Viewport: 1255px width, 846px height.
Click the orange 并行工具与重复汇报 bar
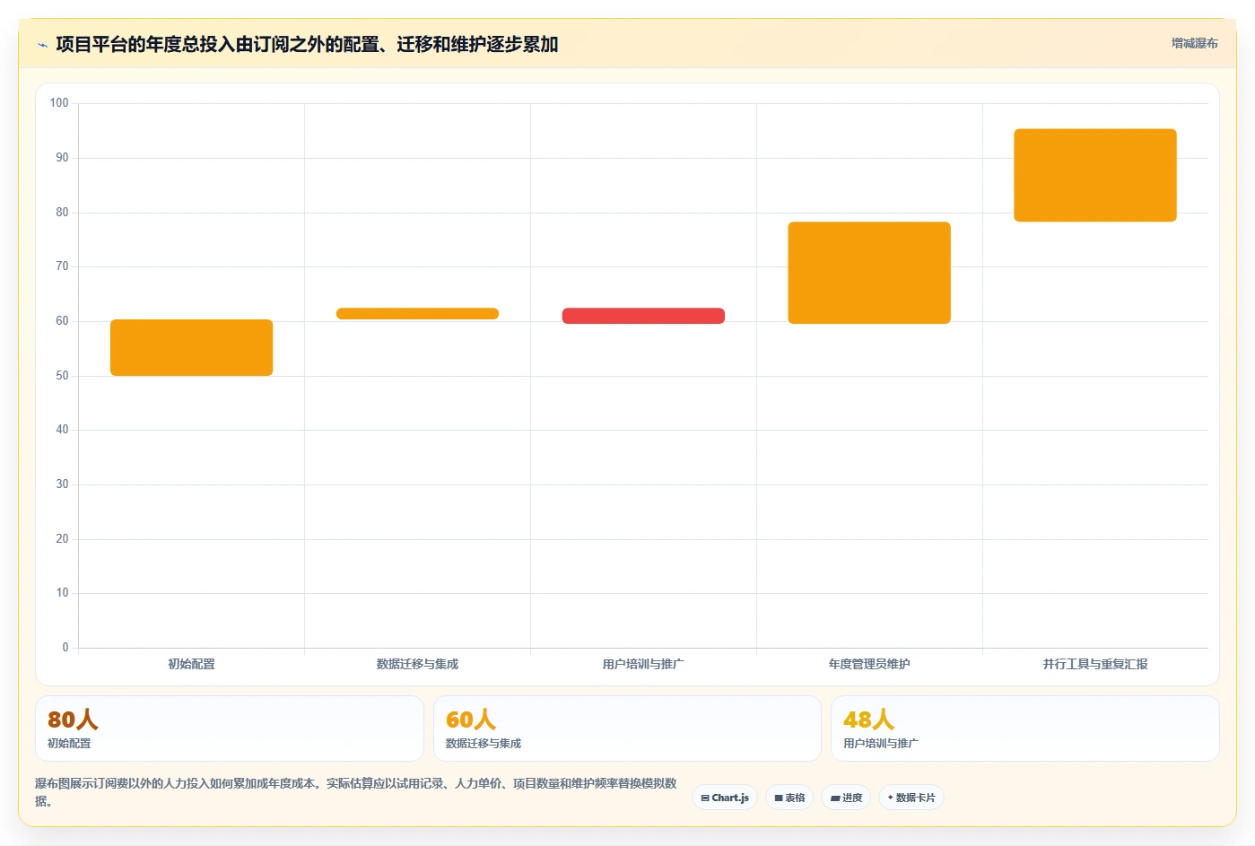coord(1095,175)
